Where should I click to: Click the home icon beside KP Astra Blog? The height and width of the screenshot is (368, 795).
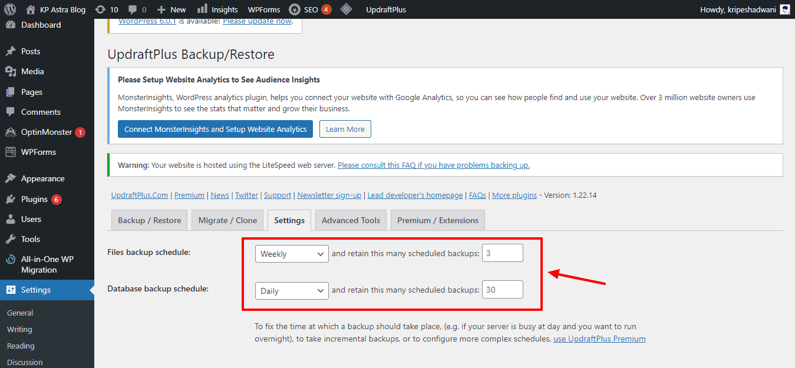click(x=31, y=9)
